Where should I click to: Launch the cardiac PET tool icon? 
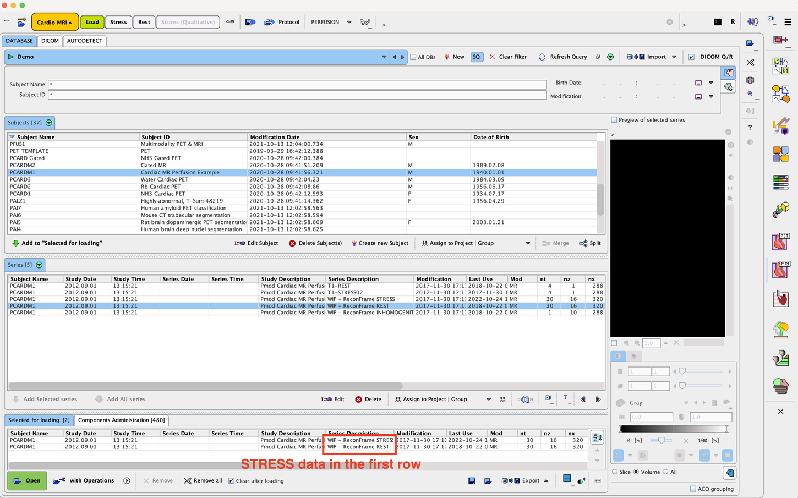point(780,241)
